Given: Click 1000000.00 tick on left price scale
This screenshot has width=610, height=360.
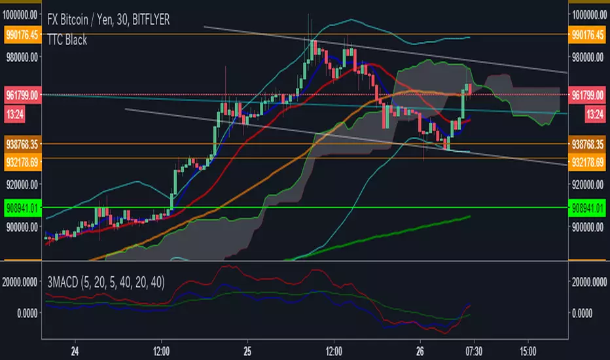Looking at the screenshot, I should coord(20,15).
